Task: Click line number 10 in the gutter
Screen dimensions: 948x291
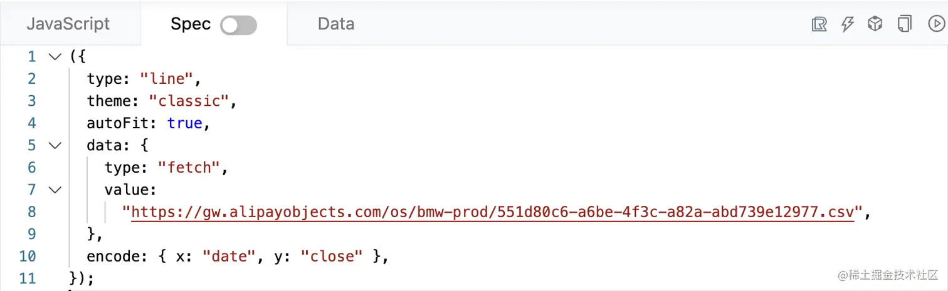Action: pyautogui.click(x=28, y=256)
